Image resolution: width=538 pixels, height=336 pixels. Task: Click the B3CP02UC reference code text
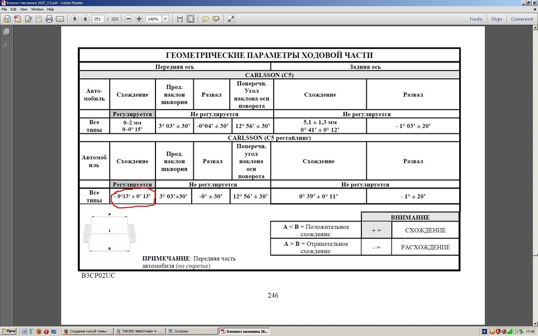click(98, 275)
